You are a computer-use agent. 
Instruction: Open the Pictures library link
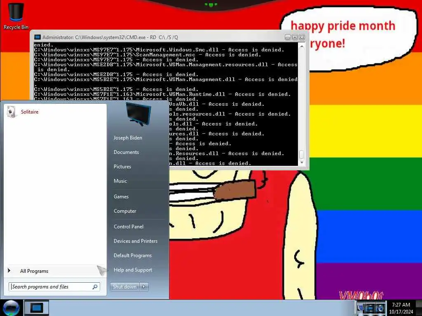[122, 167]
